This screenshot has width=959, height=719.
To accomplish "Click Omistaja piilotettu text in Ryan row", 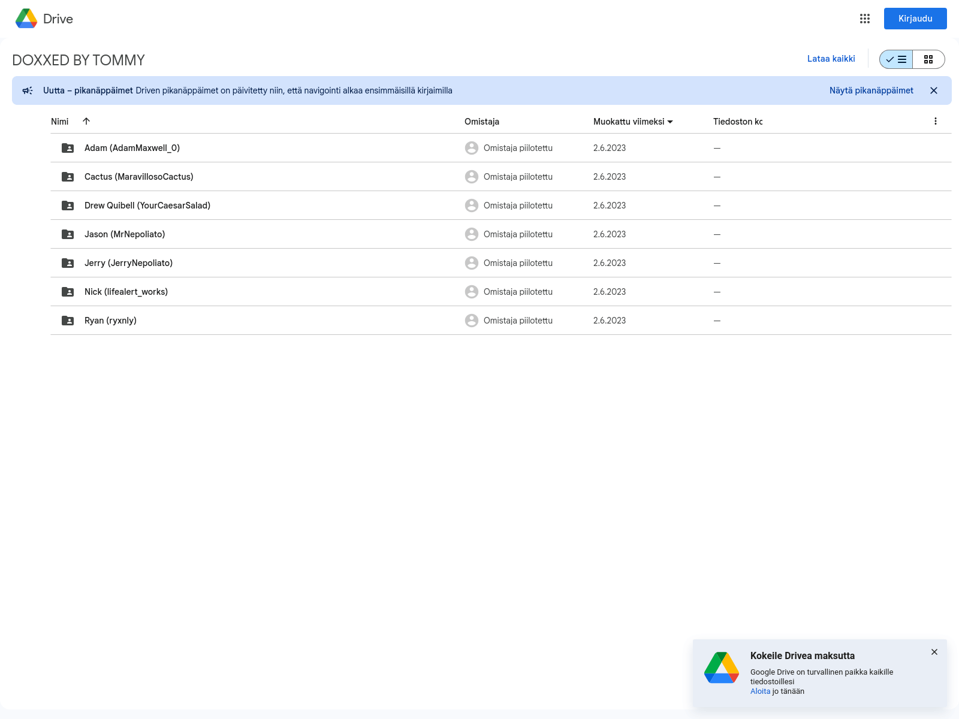I will coord(518,321).
